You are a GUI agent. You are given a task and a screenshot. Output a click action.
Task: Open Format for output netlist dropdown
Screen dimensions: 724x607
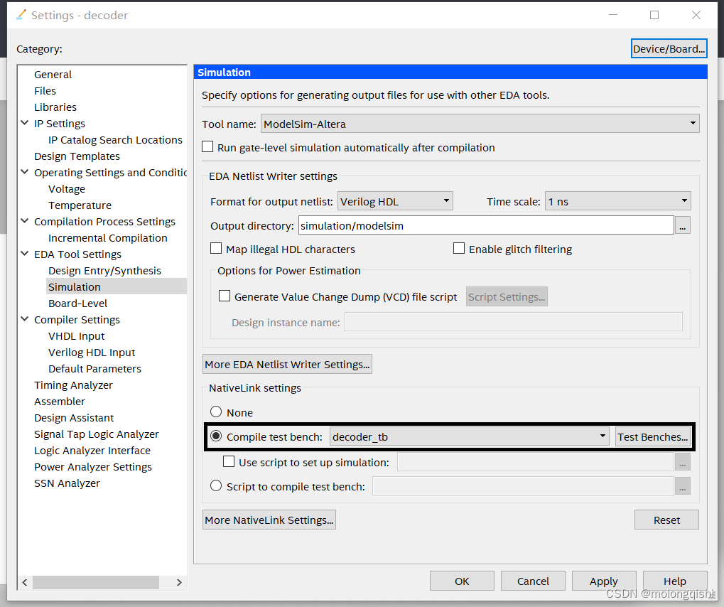point(395,201)
